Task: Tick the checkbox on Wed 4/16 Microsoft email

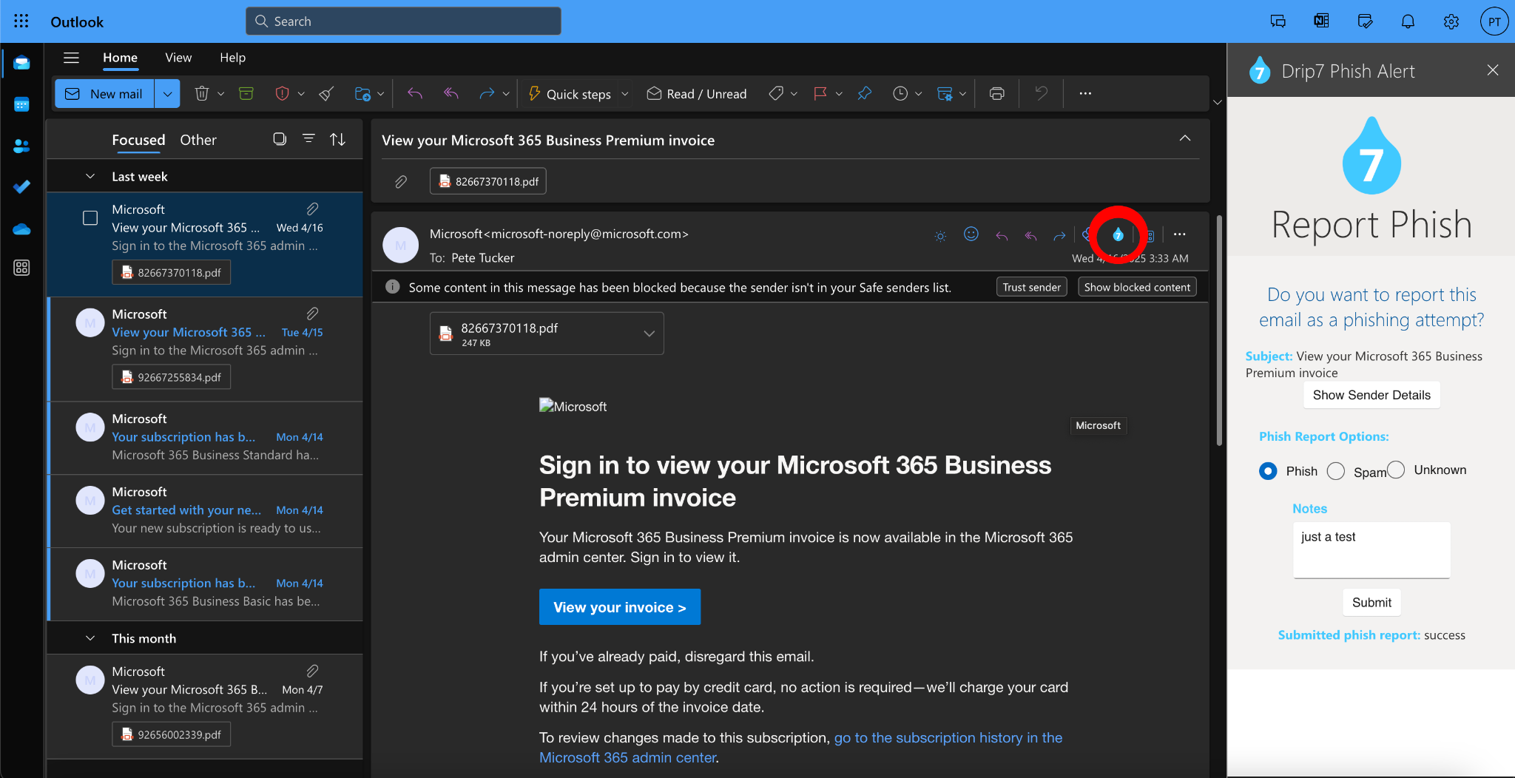Action: (x=90, y=218)
